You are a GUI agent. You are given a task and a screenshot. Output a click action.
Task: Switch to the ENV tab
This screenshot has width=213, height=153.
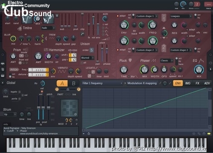pos(178,83)
